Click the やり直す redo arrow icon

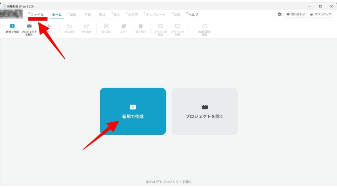point(87,26)
